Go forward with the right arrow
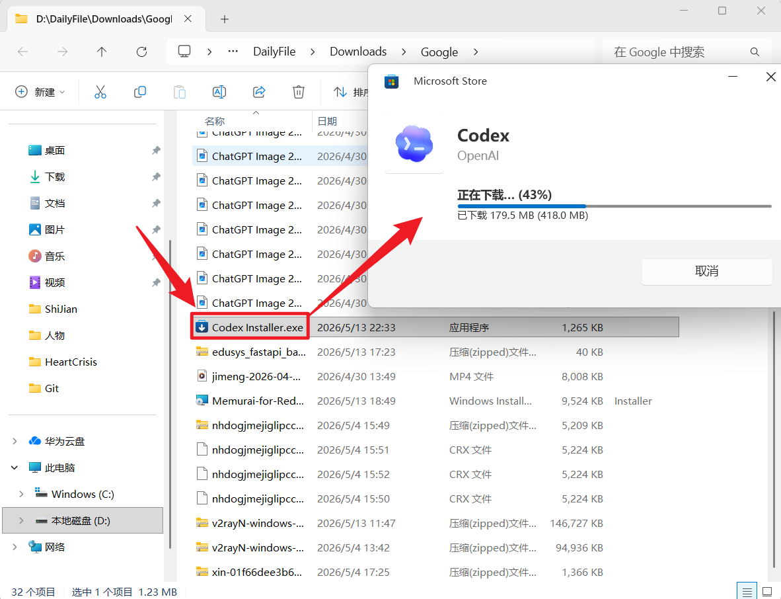The image size is (781, 599). (x=62, y=52)
